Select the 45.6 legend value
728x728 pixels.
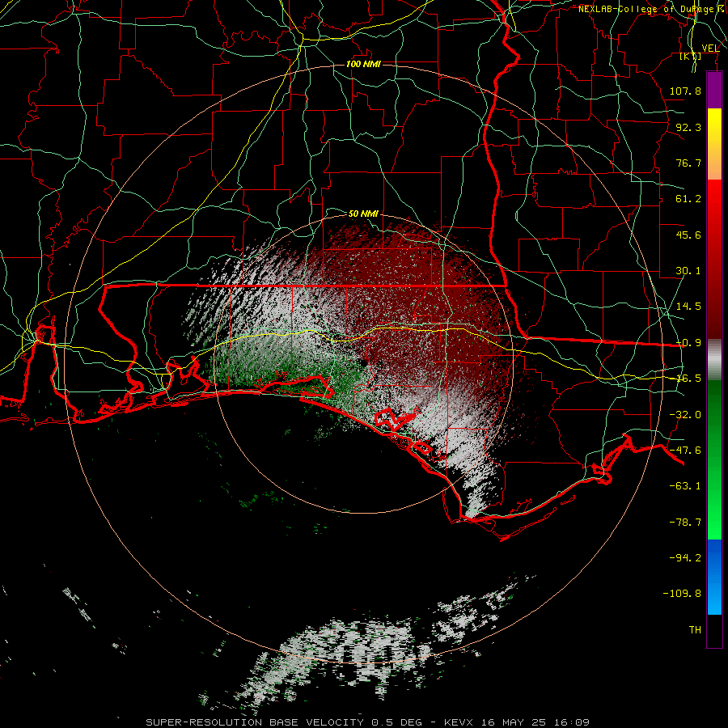(688, 235)
